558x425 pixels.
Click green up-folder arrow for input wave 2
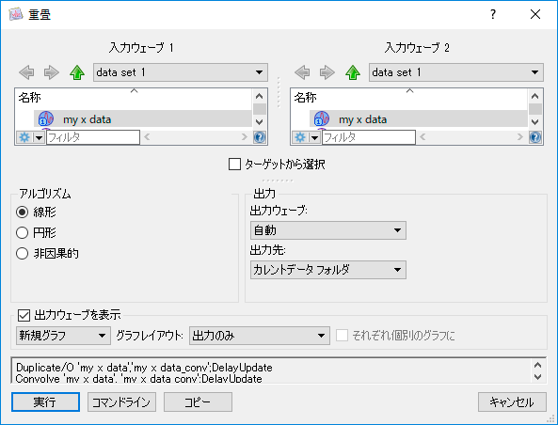[353, 72]
